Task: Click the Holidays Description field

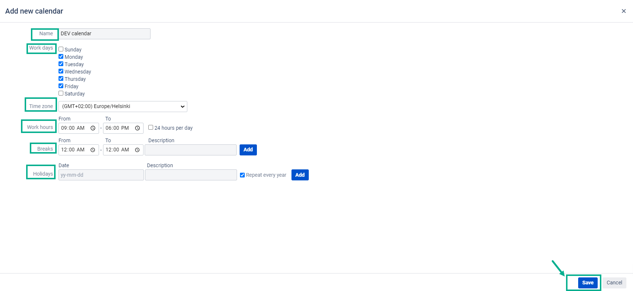Action: coord(191,175)
